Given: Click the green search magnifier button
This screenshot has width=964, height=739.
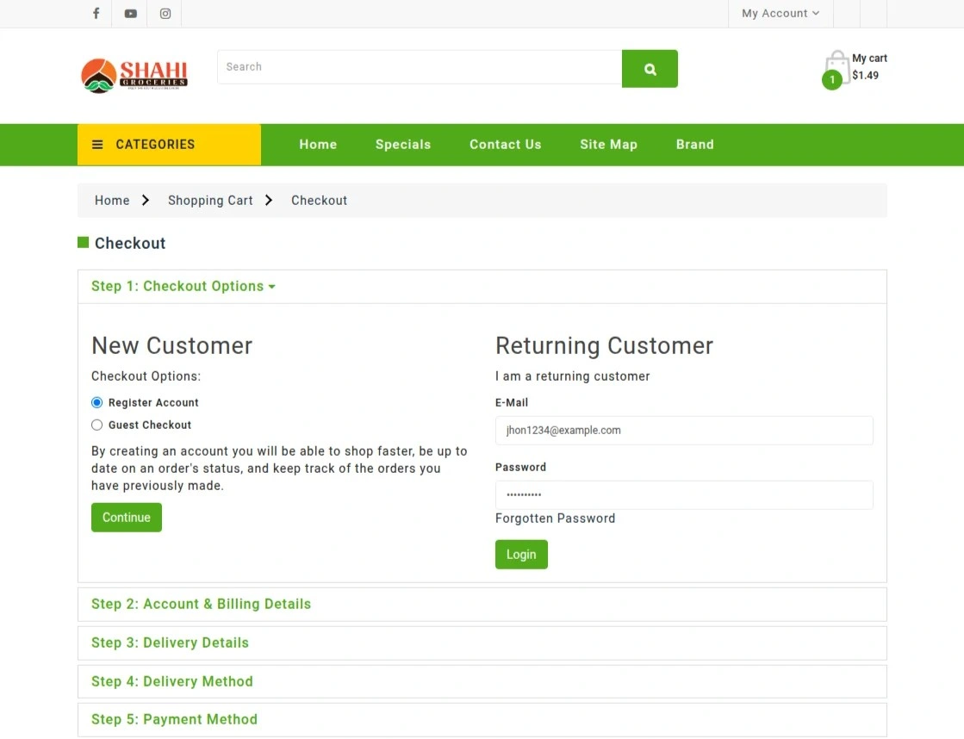Looking at the screenshot, I should click(650, 69).
